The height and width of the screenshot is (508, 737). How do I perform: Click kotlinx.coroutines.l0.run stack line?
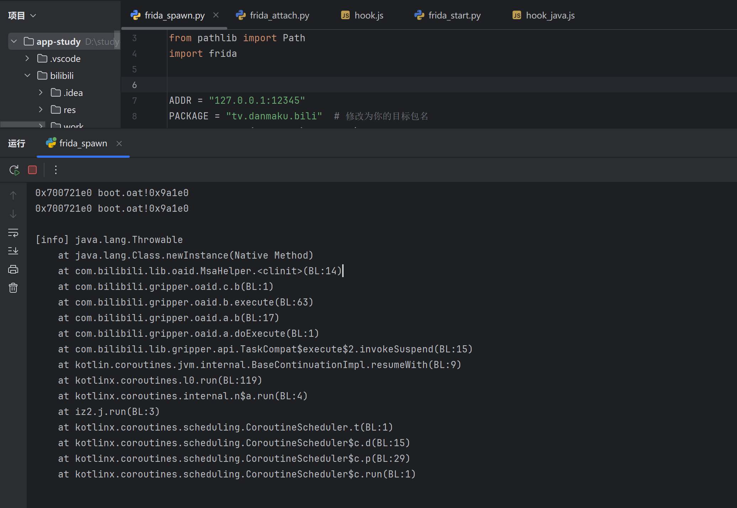(x=160, y=380)
